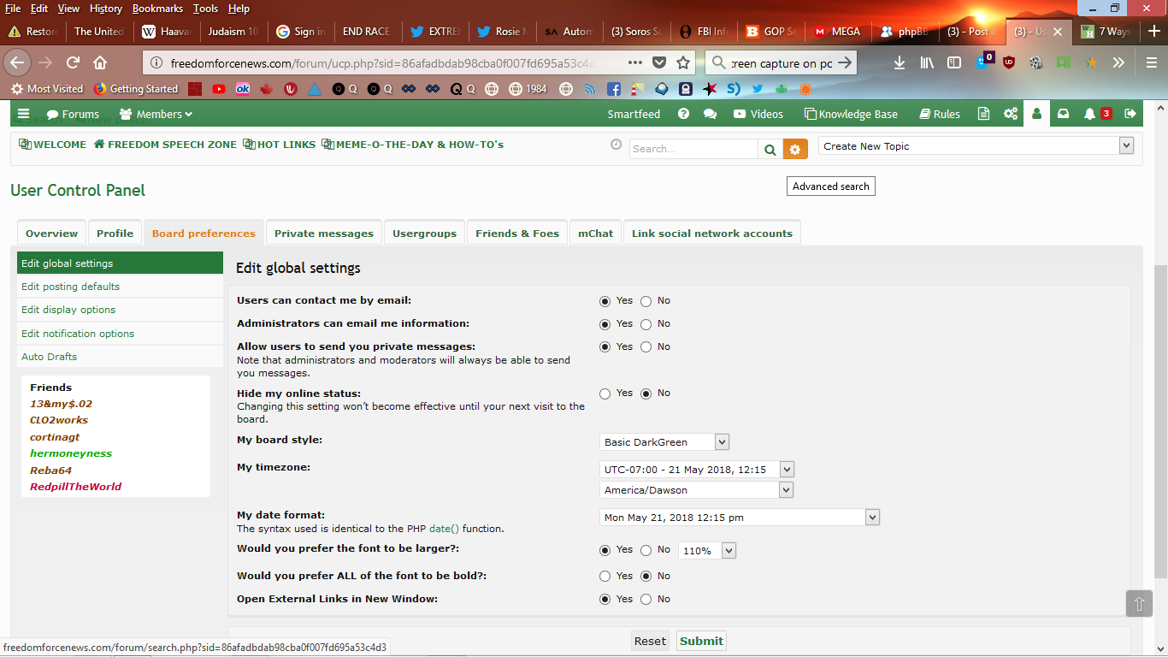
Task: Click the FAQ question mark icon
Action: (x=683, y=114)
